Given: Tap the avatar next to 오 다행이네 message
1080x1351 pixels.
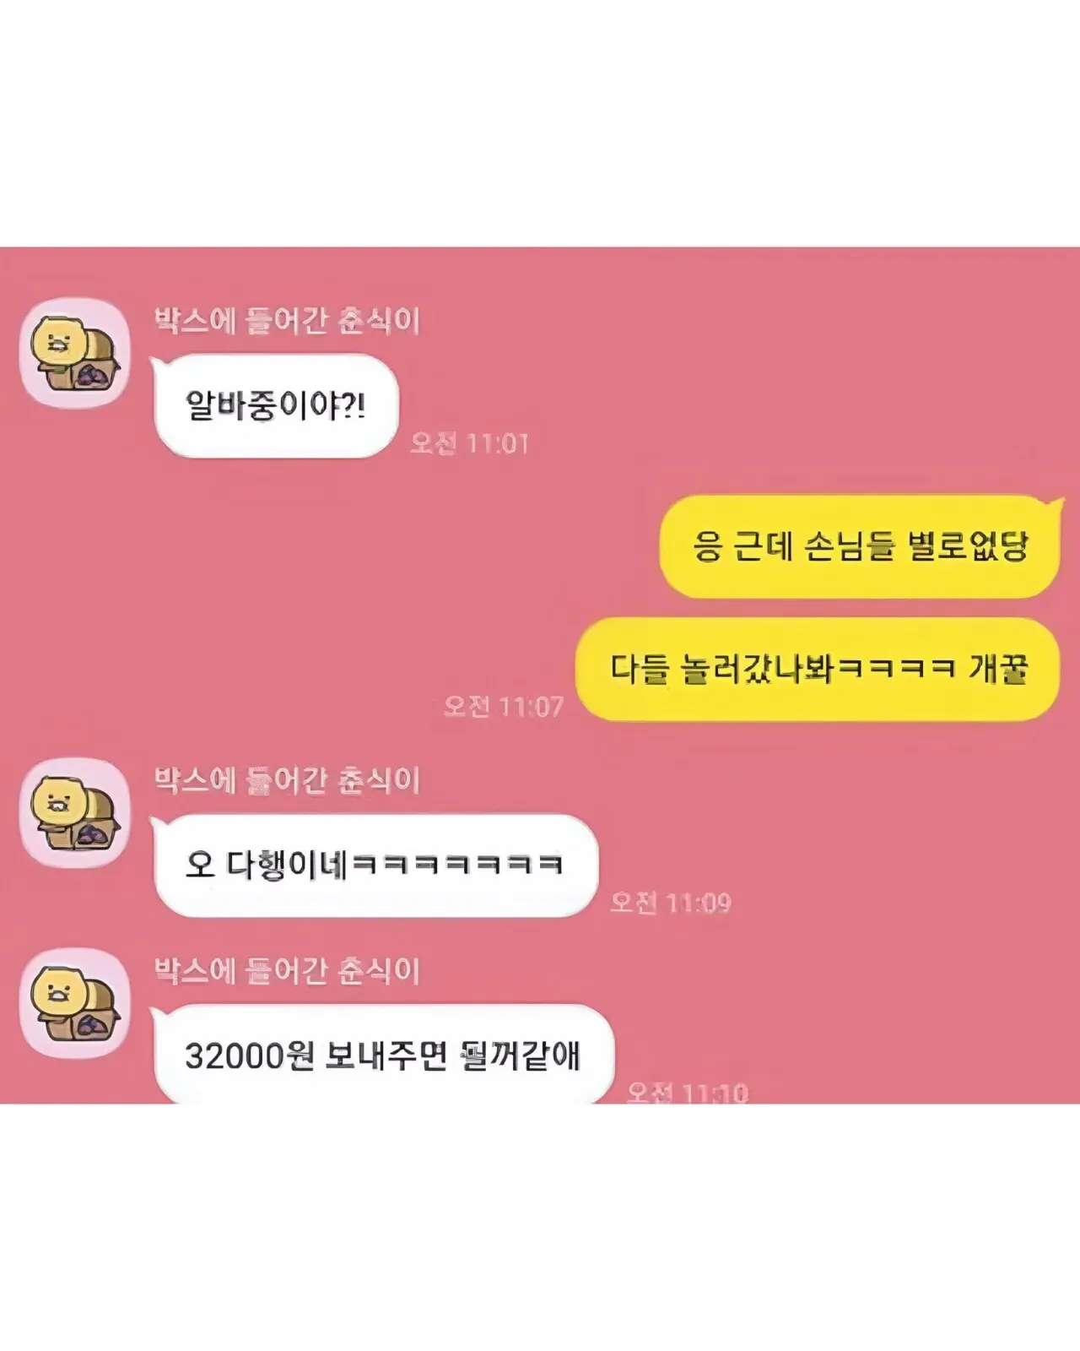Looking at the screenshot, I should point(75,812).
